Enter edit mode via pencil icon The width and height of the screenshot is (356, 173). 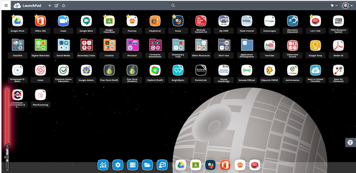pyautogui.click(x=56, y=5)
